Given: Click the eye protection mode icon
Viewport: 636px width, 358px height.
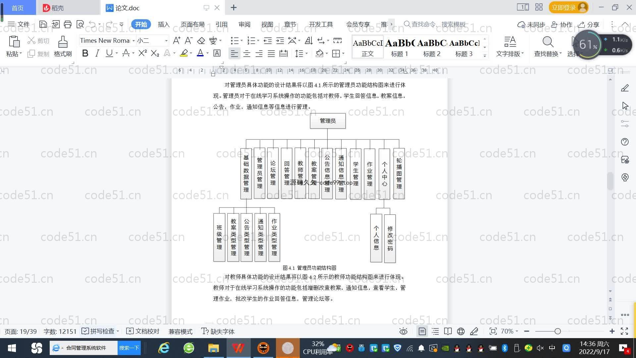Looking at the screenshot, I should click(x=403, y=331).
